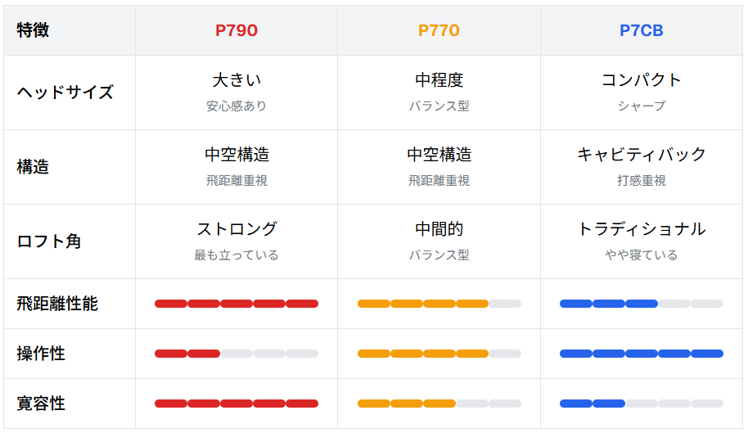The image size is (748, 433).
Task: Click the 飛距離性能 row label
Action: point(57,304)
